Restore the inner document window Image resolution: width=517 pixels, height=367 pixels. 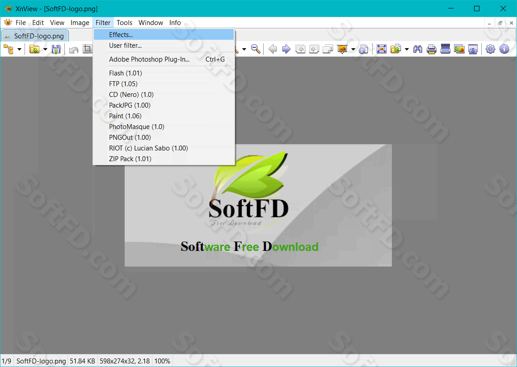click(x=500, y=23)
